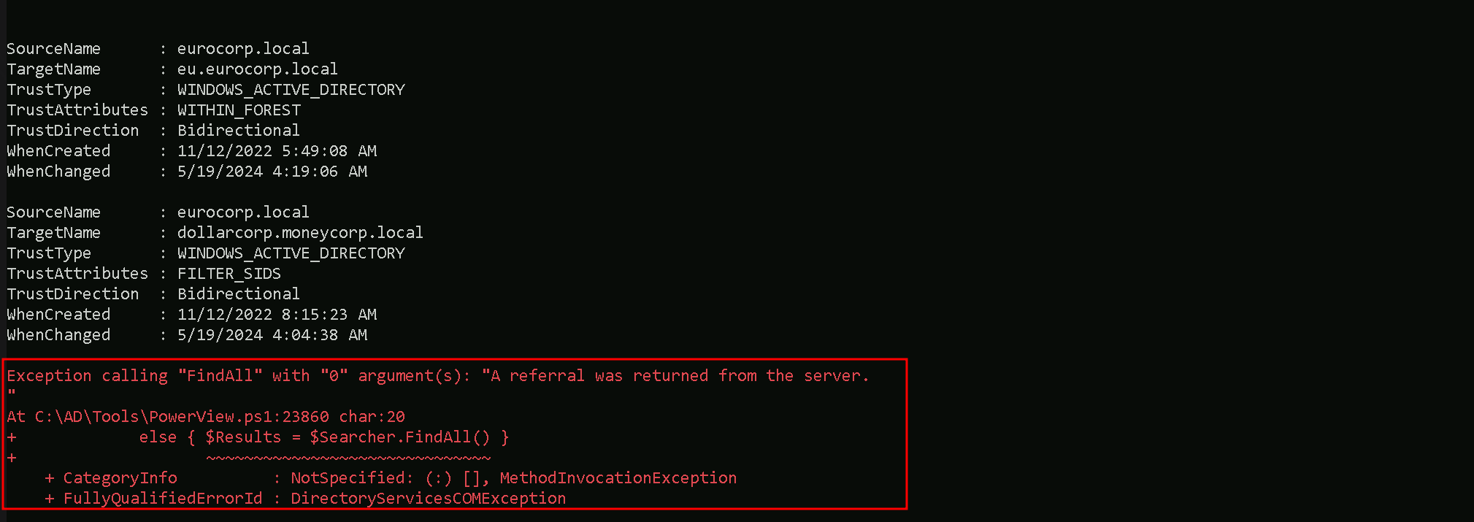The width and height of the screenshot is (1474, 522).
Task: Click the 5/19/2024 4:04:38 AM timestamp
Action: pyautogui.click(x=272, y=335)
